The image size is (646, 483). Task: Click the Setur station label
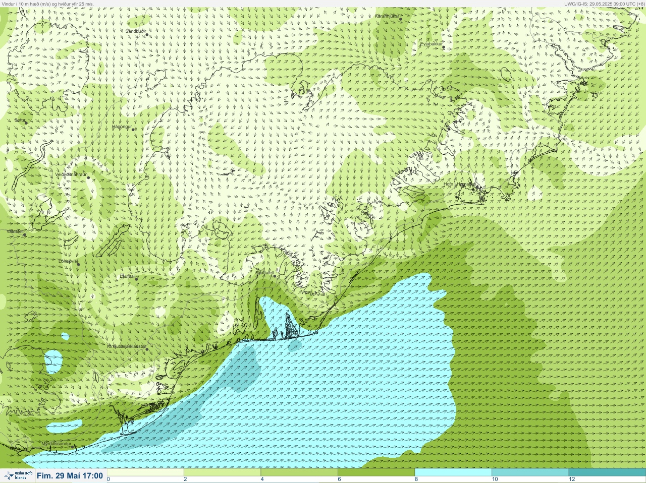click(x=19, y=120)
